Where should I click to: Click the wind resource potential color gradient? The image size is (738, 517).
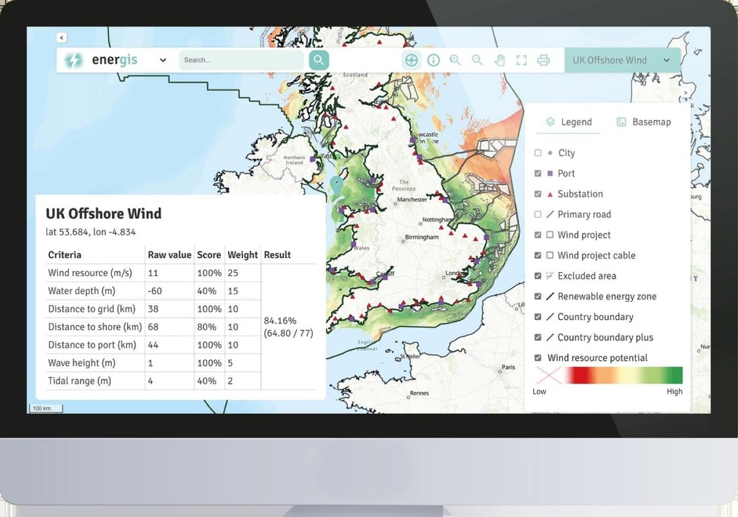623,375
